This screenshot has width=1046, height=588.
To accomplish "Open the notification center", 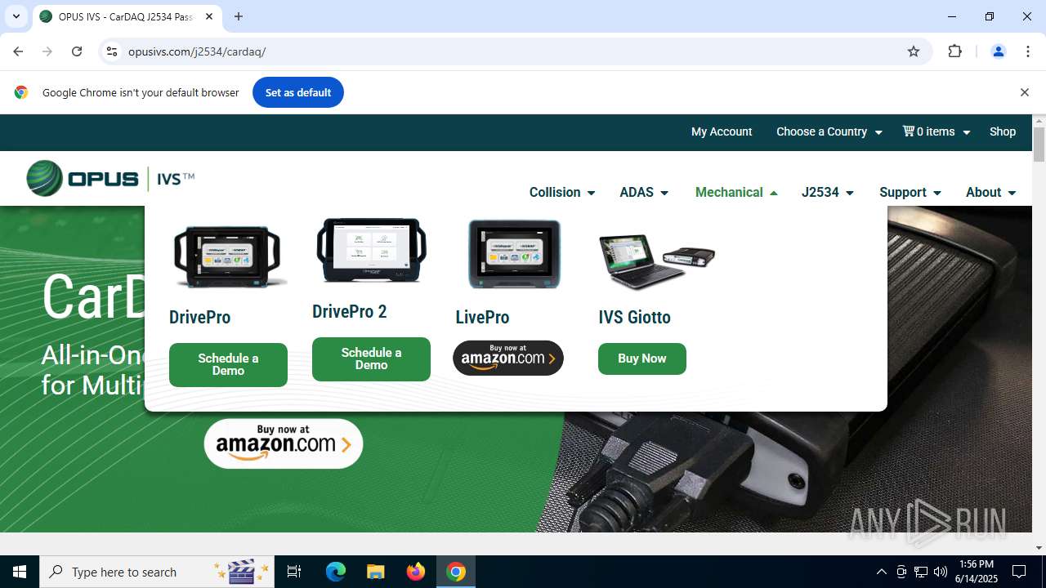I will click(1019, 572).
